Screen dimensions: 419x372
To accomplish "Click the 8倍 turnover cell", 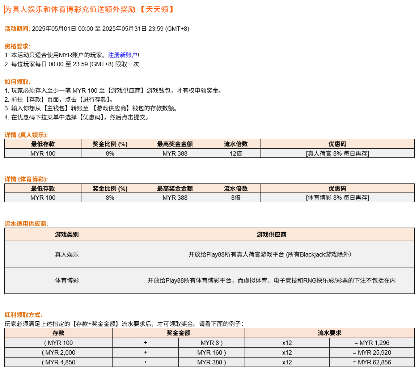I will pos(236,198).
